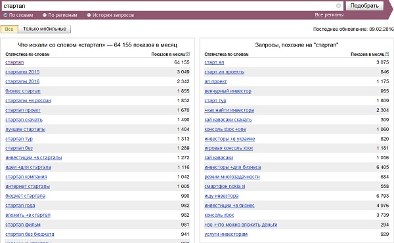
Task: Open the 'стартап' keyword link
Action: (x=14, y=62)
